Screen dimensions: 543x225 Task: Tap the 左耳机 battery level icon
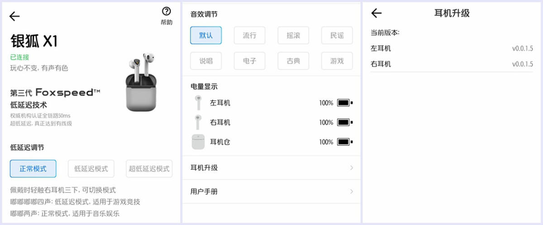[345, 103]
